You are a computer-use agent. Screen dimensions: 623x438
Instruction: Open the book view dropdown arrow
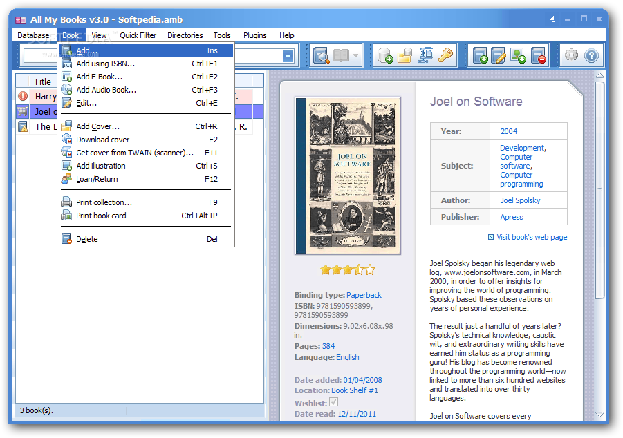click(355, 55)
